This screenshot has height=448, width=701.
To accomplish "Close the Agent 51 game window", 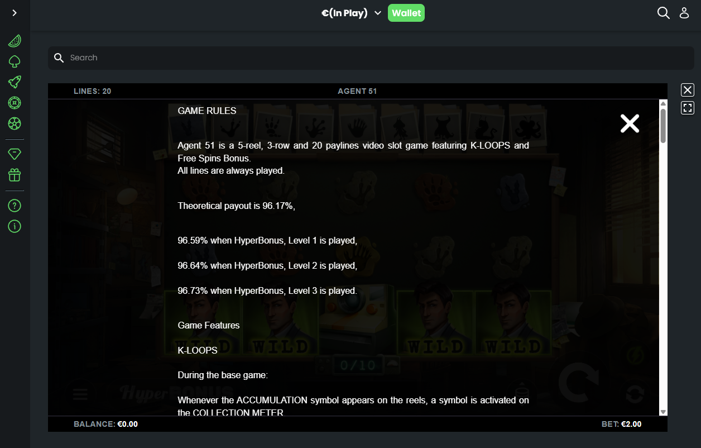I will click(x=688, y=90).
